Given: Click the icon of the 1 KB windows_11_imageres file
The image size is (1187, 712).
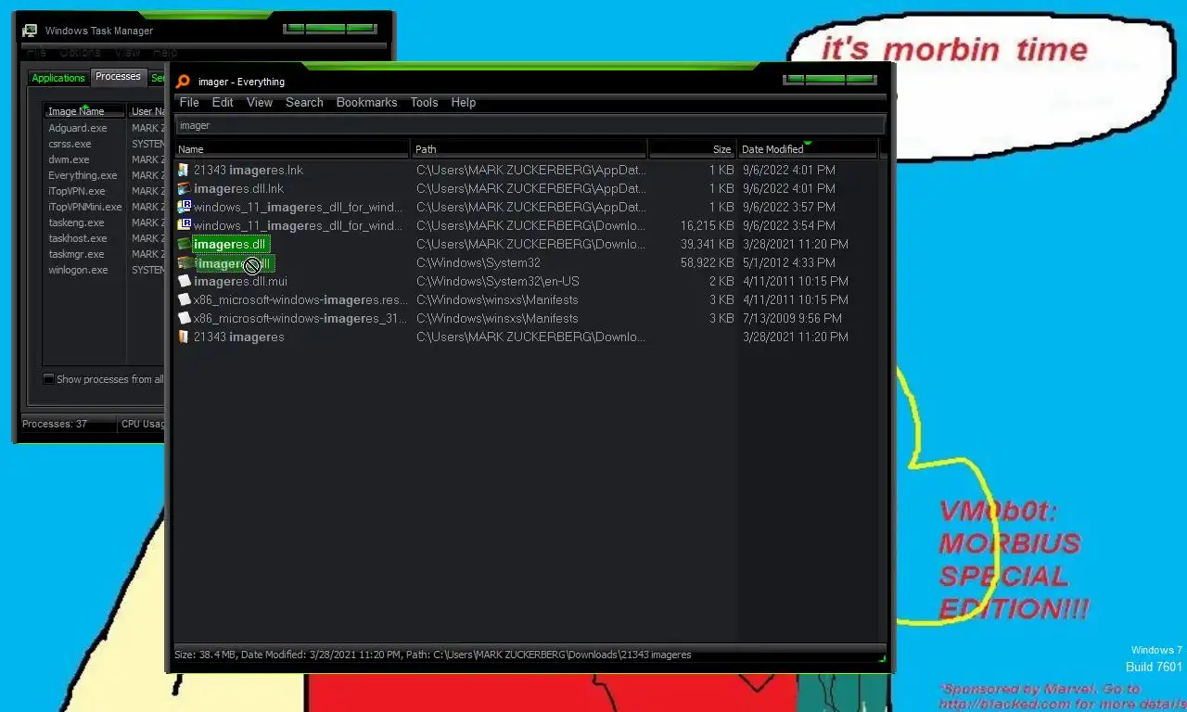Looking at the screenshot, I should coord(185,208).
